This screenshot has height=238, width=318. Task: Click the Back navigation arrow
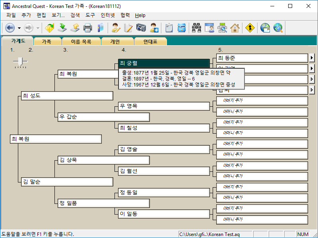[x=10, y=28]
